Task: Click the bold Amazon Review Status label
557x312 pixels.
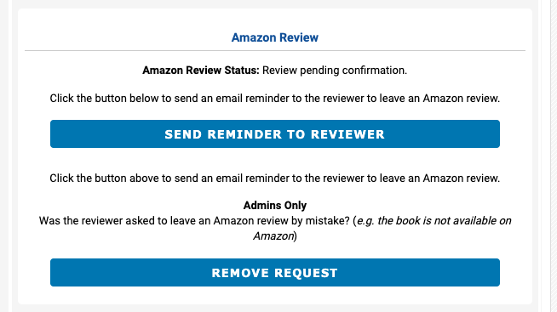Action: (201, 71)
